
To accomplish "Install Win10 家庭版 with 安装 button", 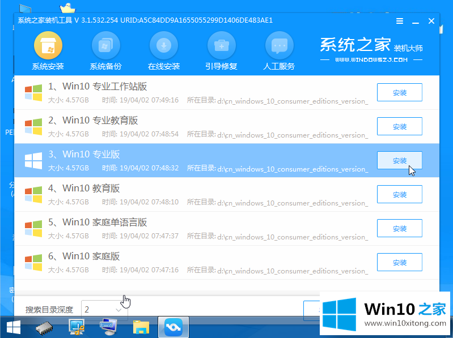I will [x=400, y=263].
